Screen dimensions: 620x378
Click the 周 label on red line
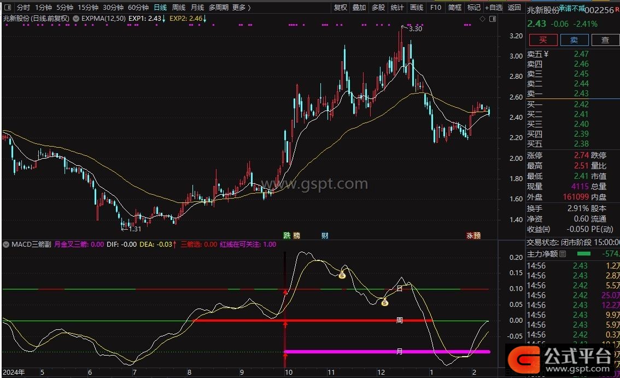click(399, 320)
